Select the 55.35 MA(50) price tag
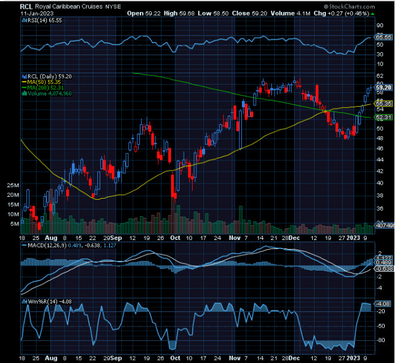The height and width of the screenshot is (363, 395). coord(384,103)
